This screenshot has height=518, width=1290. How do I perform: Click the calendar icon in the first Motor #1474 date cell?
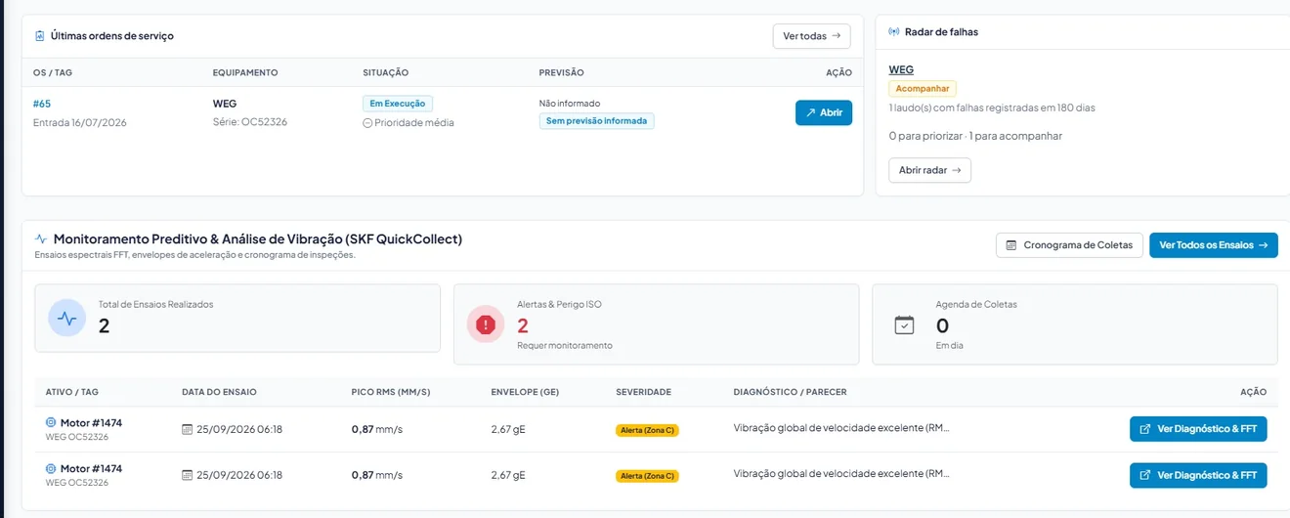pyautogui.click(x=188, y=429)
